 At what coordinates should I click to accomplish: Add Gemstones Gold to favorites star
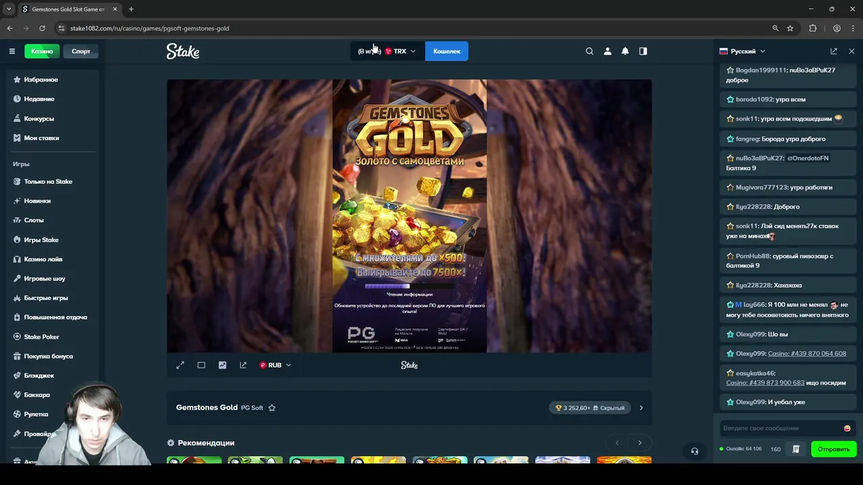[272, 408]
